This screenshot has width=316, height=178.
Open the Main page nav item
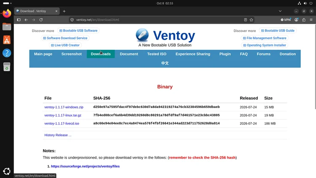[43, 54]
